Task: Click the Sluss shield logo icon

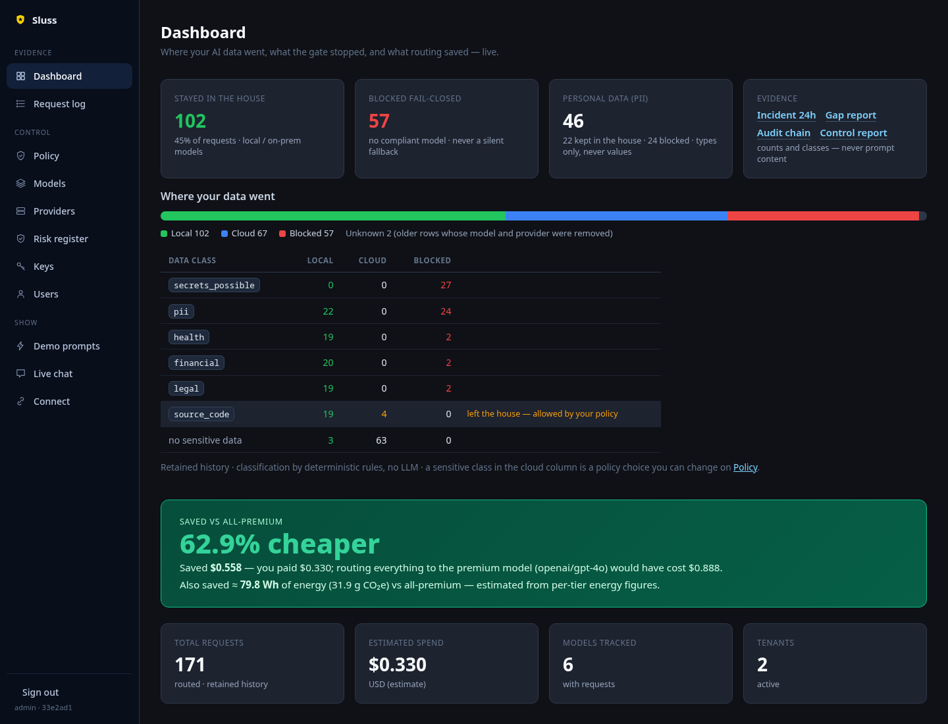Action: point(20,20)
